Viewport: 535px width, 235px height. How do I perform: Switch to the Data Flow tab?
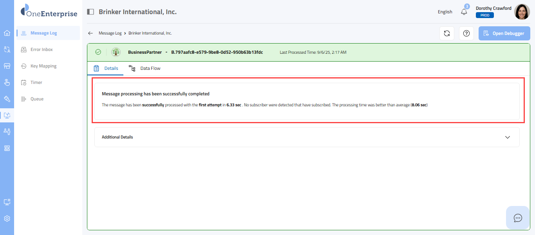145,68
